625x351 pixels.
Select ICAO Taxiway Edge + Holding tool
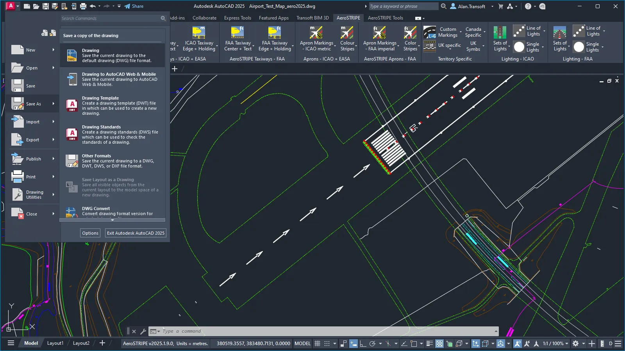[199, 39]
